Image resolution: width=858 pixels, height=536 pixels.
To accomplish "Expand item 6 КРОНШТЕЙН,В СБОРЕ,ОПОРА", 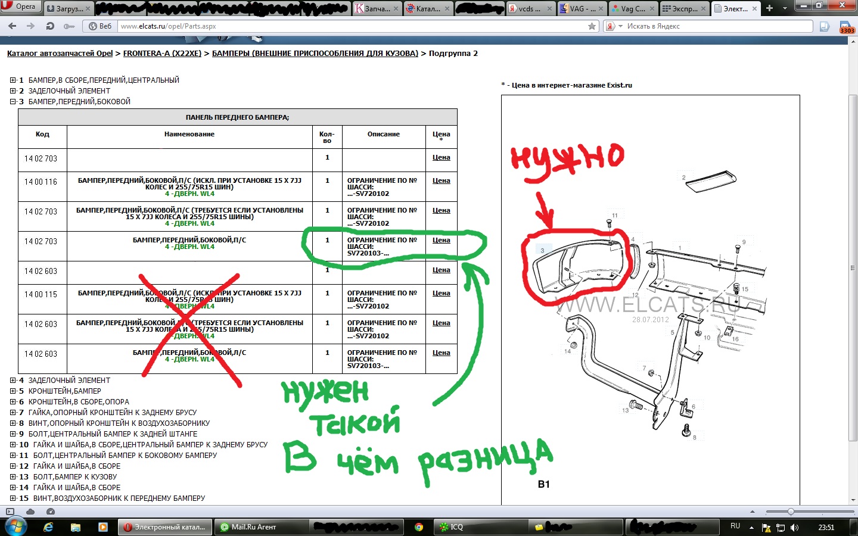I will point(13,401).
